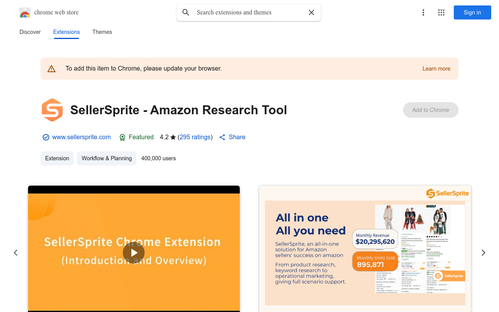Click the Chrome Web Store logo

tap(25, 12)
